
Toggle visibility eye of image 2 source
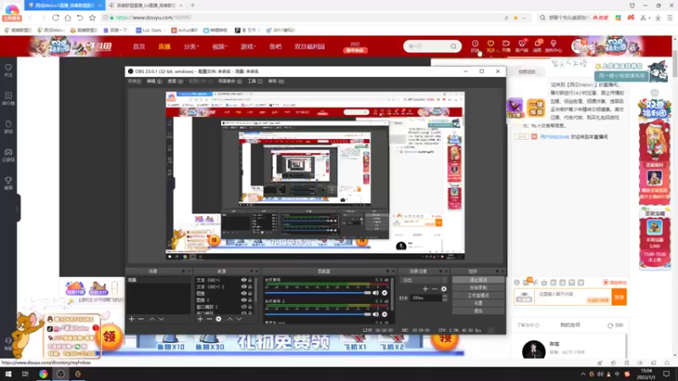tap(243, 300)
